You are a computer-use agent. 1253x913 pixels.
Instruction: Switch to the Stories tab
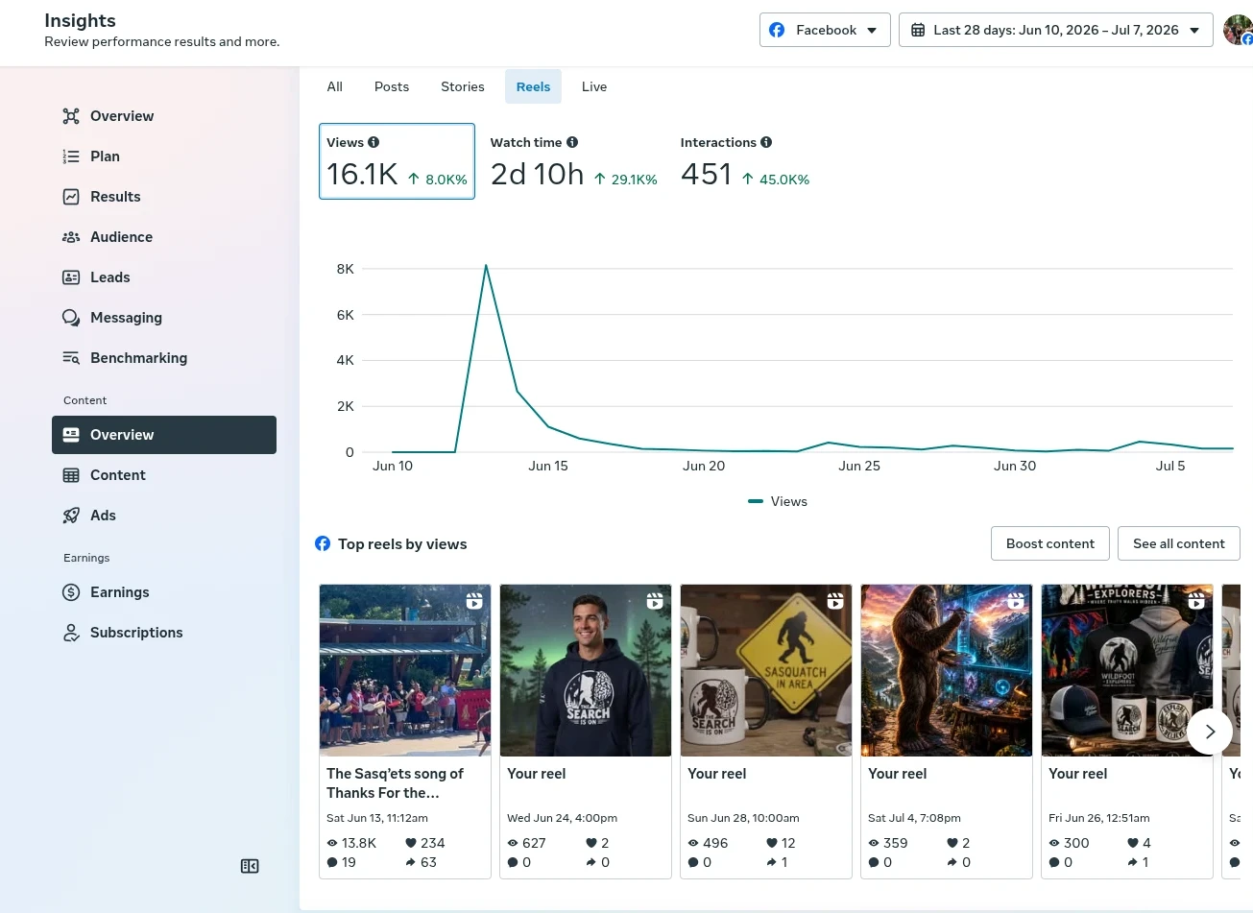click(x=463, y=86)
